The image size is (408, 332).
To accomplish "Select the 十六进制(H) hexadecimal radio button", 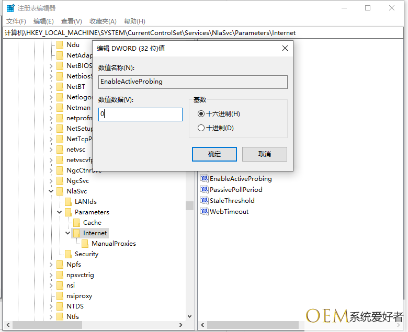I will tap(201, 114).
